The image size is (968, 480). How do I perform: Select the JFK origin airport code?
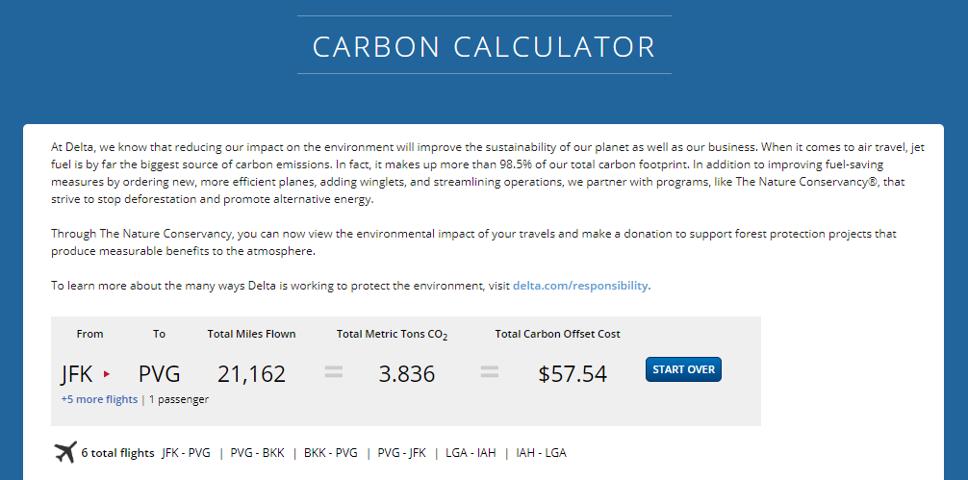click(77, 373)
